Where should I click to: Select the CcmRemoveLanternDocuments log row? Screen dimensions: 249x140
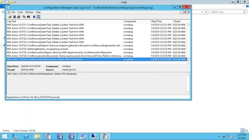[x=96, y=56]
